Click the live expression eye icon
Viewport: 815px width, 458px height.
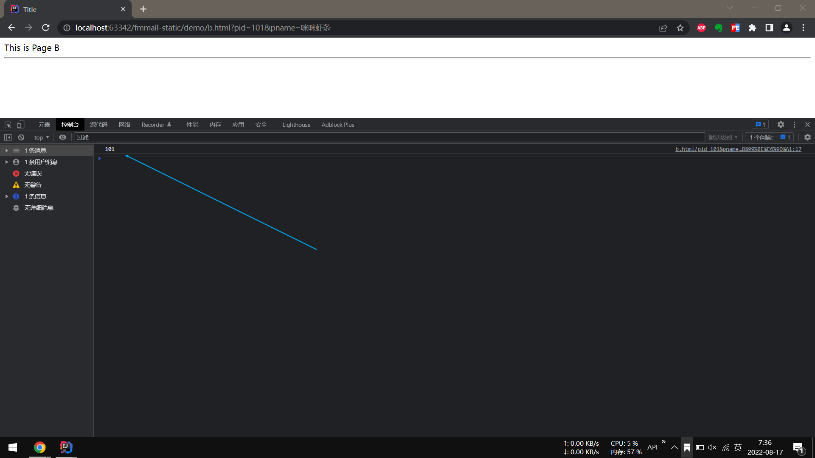coord(62,137)
